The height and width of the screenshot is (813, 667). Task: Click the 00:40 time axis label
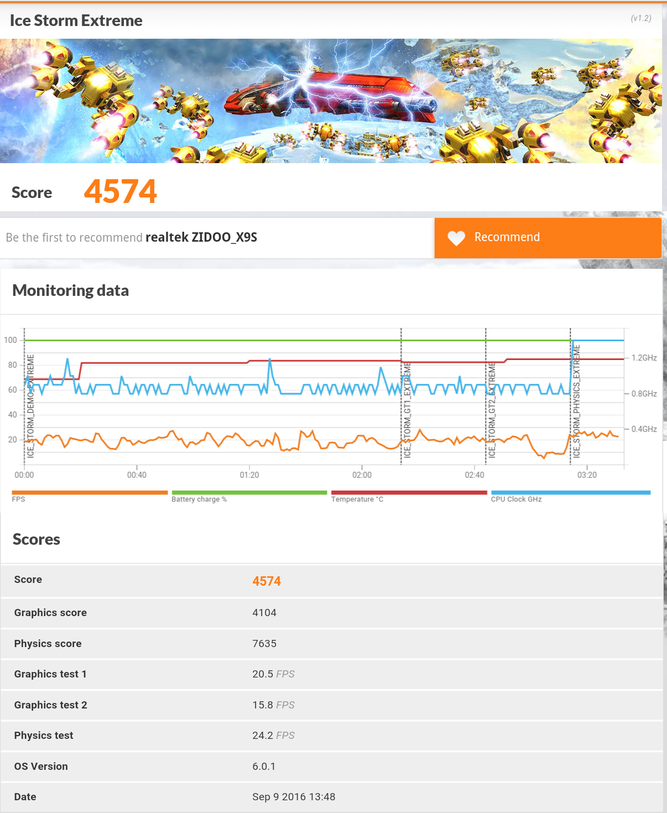click(137, 475)
